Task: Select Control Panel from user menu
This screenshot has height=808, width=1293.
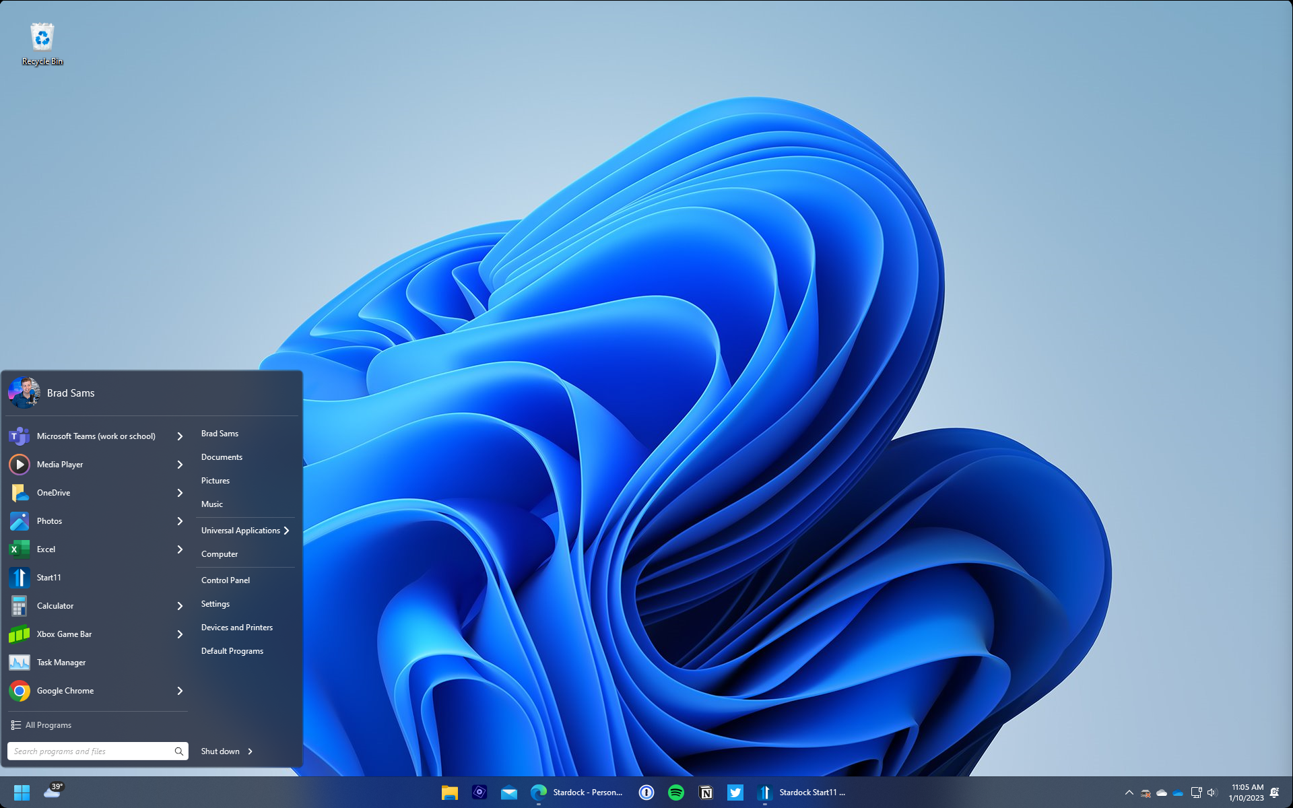Action: point(226,579)
